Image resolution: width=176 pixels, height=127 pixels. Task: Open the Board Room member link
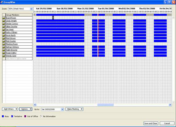(x=11, y=18)
